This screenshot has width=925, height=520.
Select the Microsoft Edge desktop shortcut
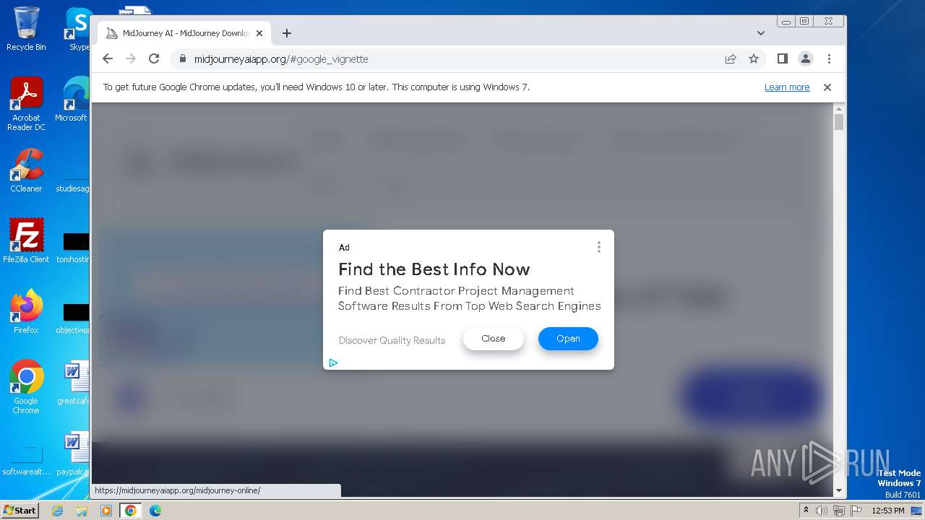tap(75, 100)
